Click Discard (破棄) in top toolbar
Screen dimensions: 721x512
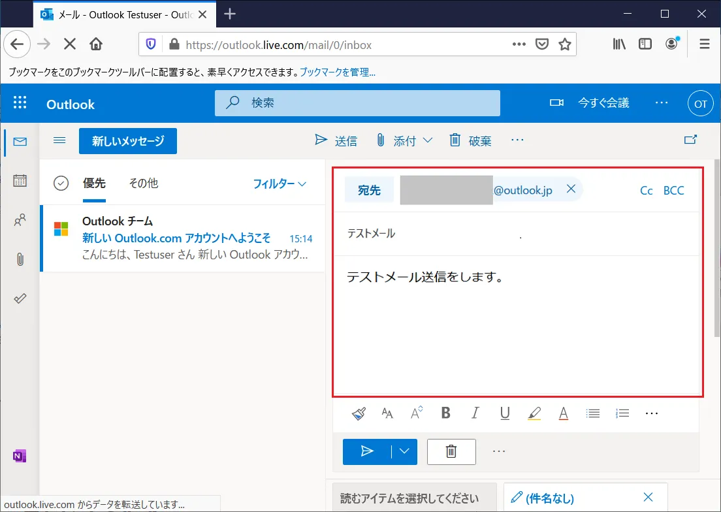tap(470, 140)
